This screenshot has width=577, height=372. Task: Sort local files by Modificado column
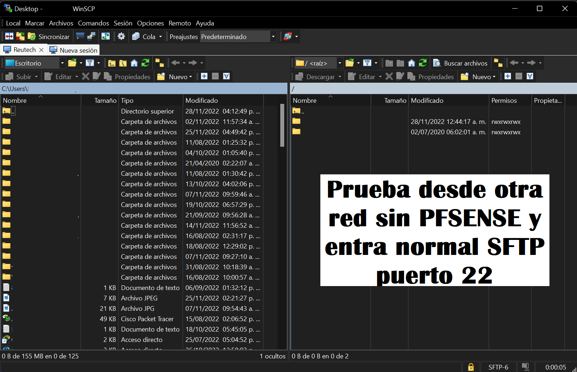(x=223, y=100)
